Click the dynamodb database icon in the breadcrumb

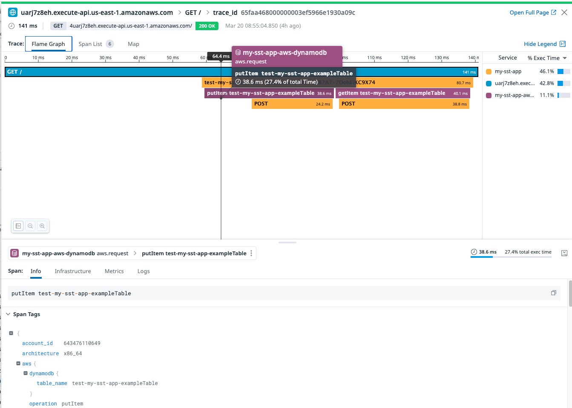(14, 253)
